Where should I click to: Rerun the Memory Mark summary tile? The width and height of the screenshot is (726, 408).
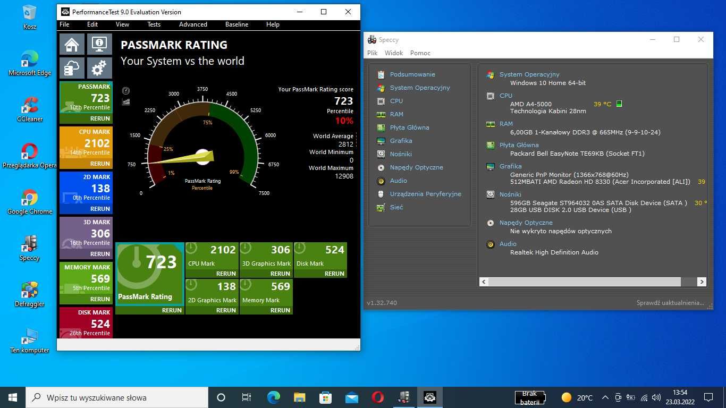[280, 310]
